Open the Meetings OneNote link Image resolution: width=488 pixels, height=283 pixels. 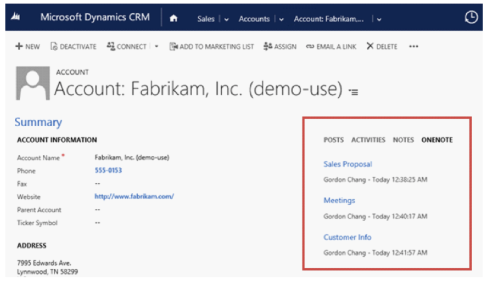tap(339, 200)
